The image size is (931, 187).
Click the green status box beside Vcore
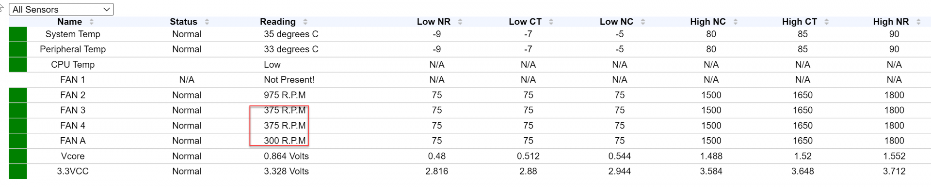[18, 156]
